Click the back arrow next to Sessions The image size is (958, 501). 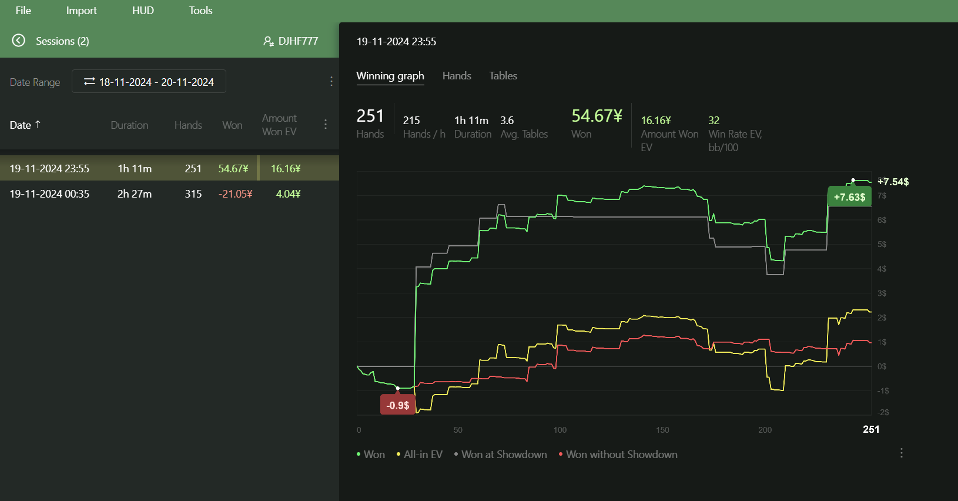pos(19,41)
